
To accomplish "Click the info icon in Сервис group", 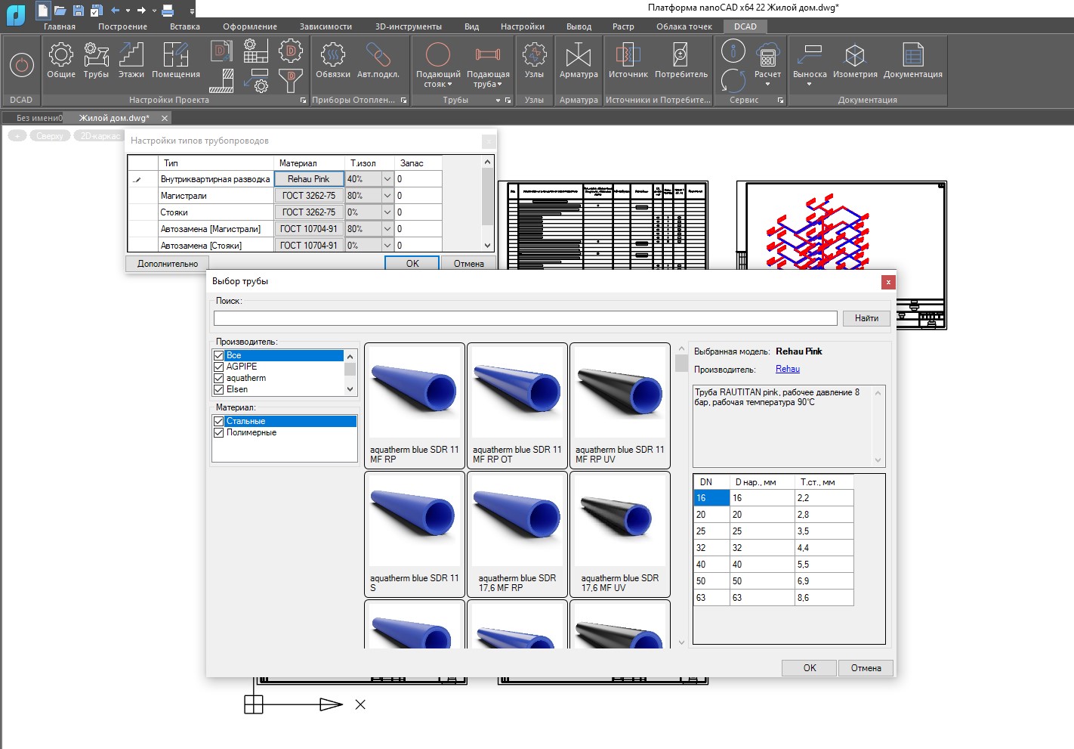I will pyautogui.click(x=733, y=51).
